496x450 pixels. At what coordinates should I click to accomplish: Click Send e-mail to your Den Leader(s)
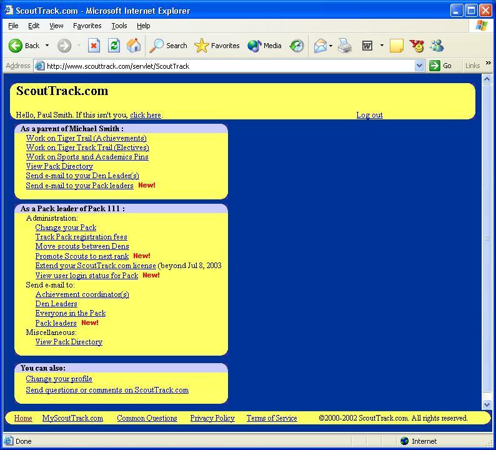tap(82, 176)
